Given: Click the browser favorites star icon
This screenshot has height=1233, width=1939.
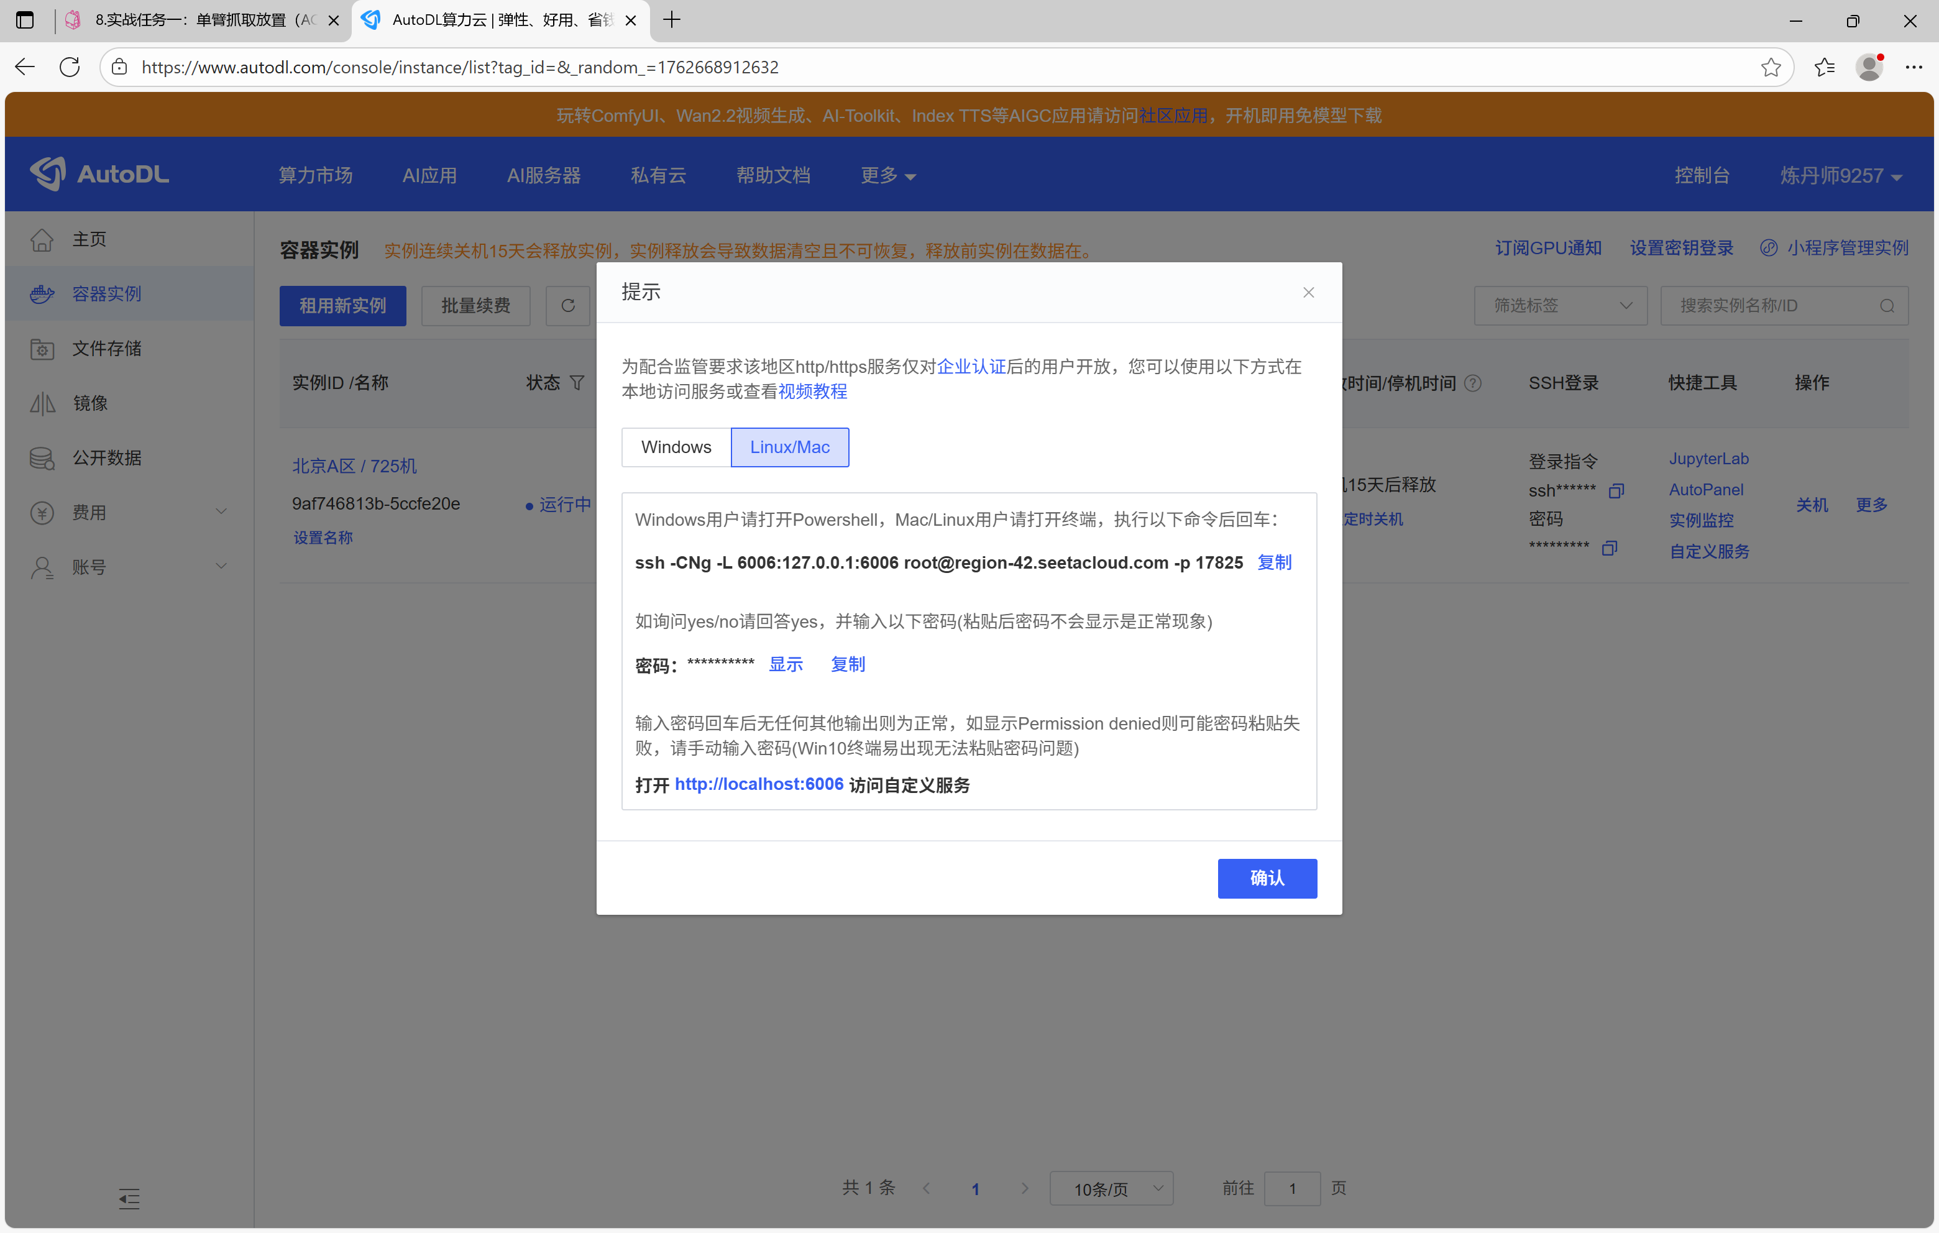Looking at the screenshot, I should [1770, 67].
